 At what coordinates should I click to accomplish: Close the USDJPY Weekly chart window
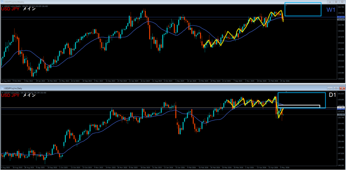342,2
